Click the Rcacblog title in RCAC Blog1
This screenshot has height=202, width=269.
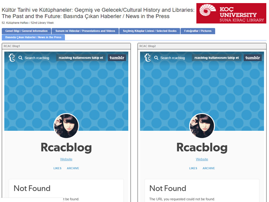pos(66,147)
